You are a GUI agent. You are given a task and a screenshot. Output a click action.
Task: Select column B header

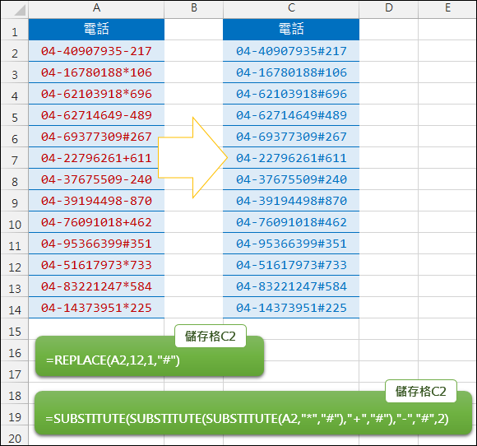(x=194, y=9)
